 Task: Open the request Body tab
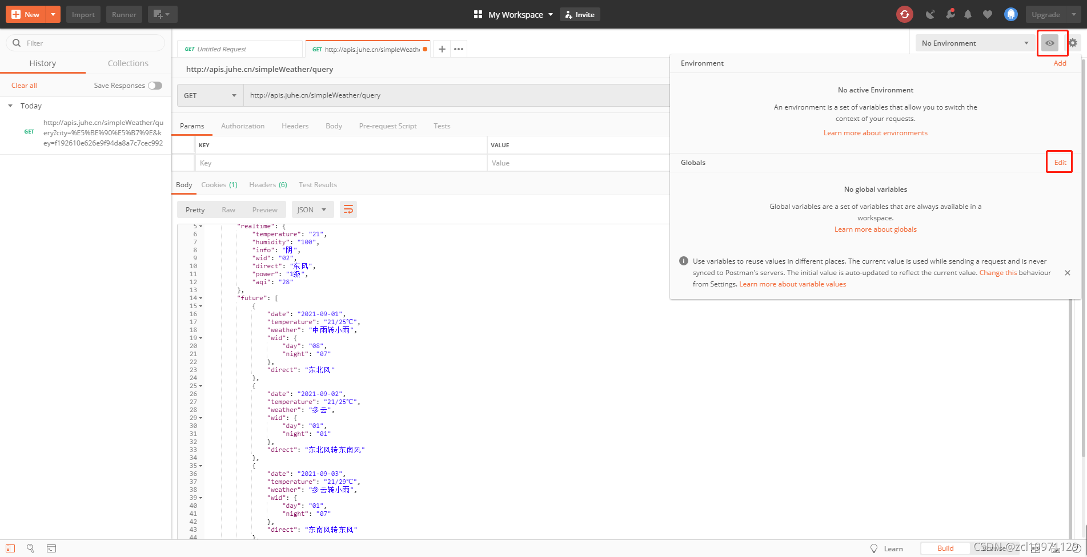point(334,126)
